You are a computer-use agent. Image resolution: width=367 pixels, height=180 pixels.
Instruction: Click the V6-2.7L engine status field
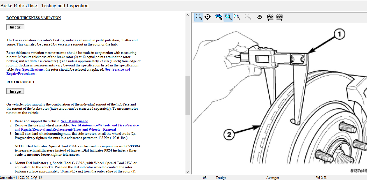(x=322, y=178)
